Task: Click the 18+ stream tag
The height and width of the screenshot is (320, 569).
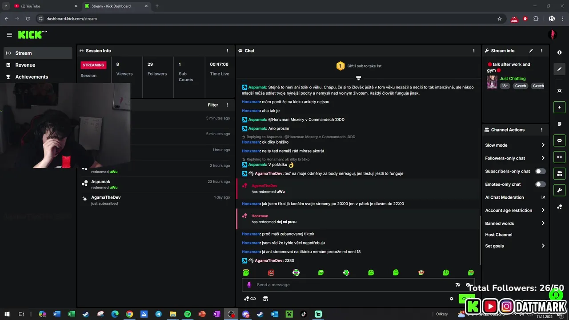Action: (x=505, y=86)
